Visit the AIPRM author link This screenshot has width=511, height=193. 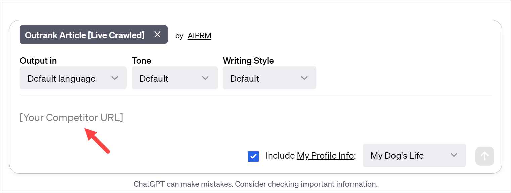click(199, 36)
